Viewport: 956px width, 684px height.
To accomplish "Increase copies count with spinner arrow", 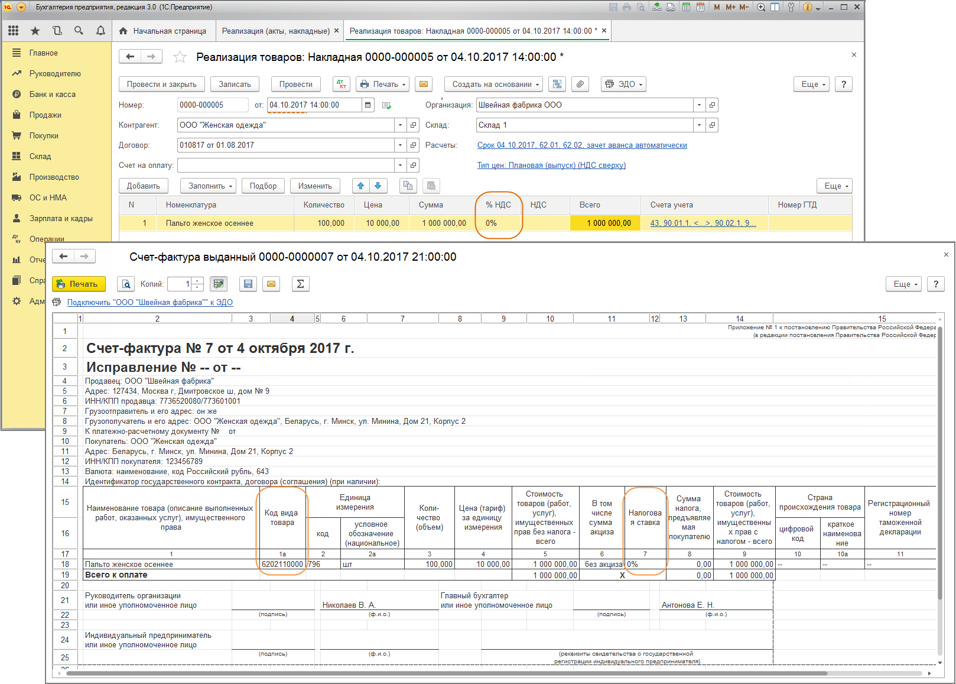I will 198,281.
